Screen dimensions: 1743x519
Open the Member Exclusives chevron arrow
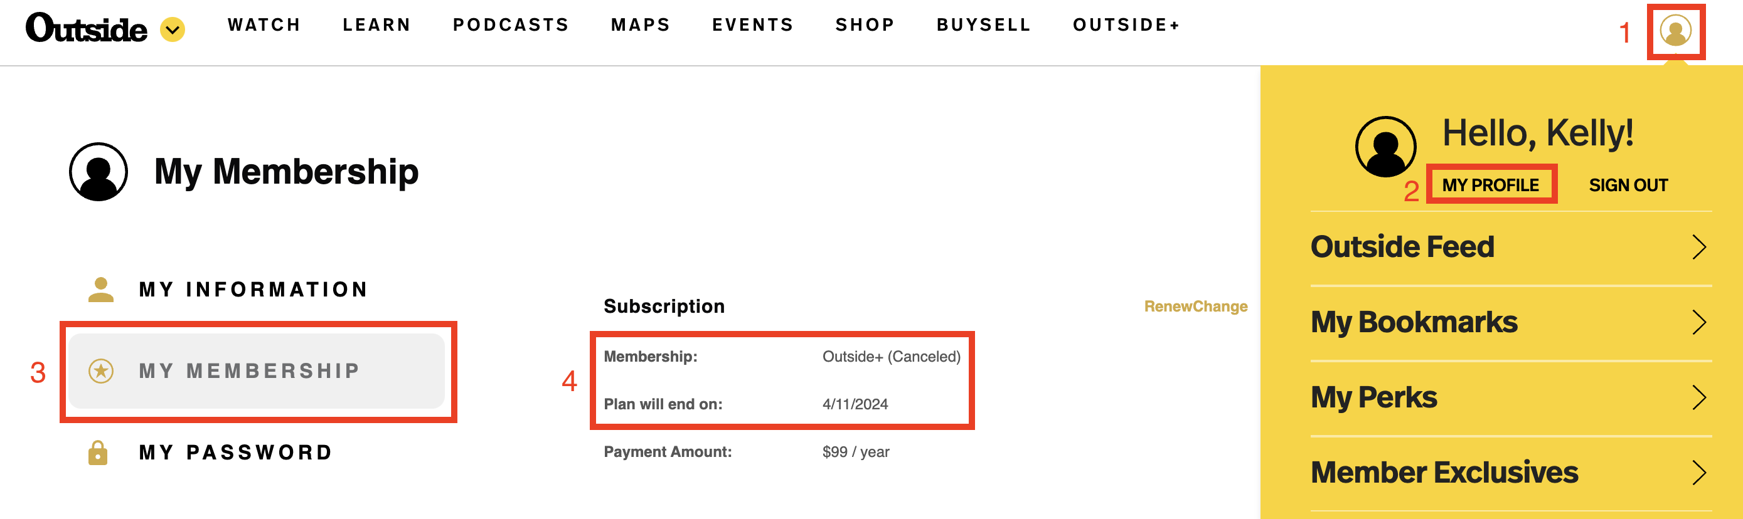[x=1698, y=472]
